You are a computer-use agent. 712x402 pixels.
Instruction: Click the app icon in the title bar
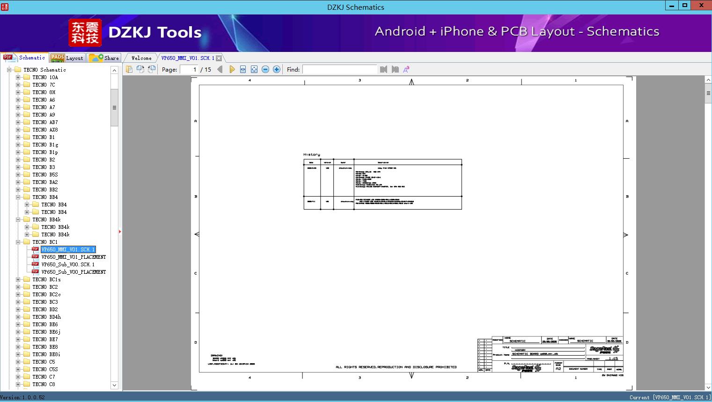click(x=5, y=7)
